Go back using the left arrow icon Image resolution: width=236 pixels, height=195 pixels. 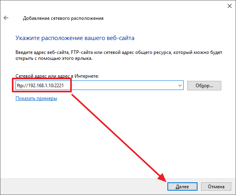pyautogui.click(x=6, y=18)
